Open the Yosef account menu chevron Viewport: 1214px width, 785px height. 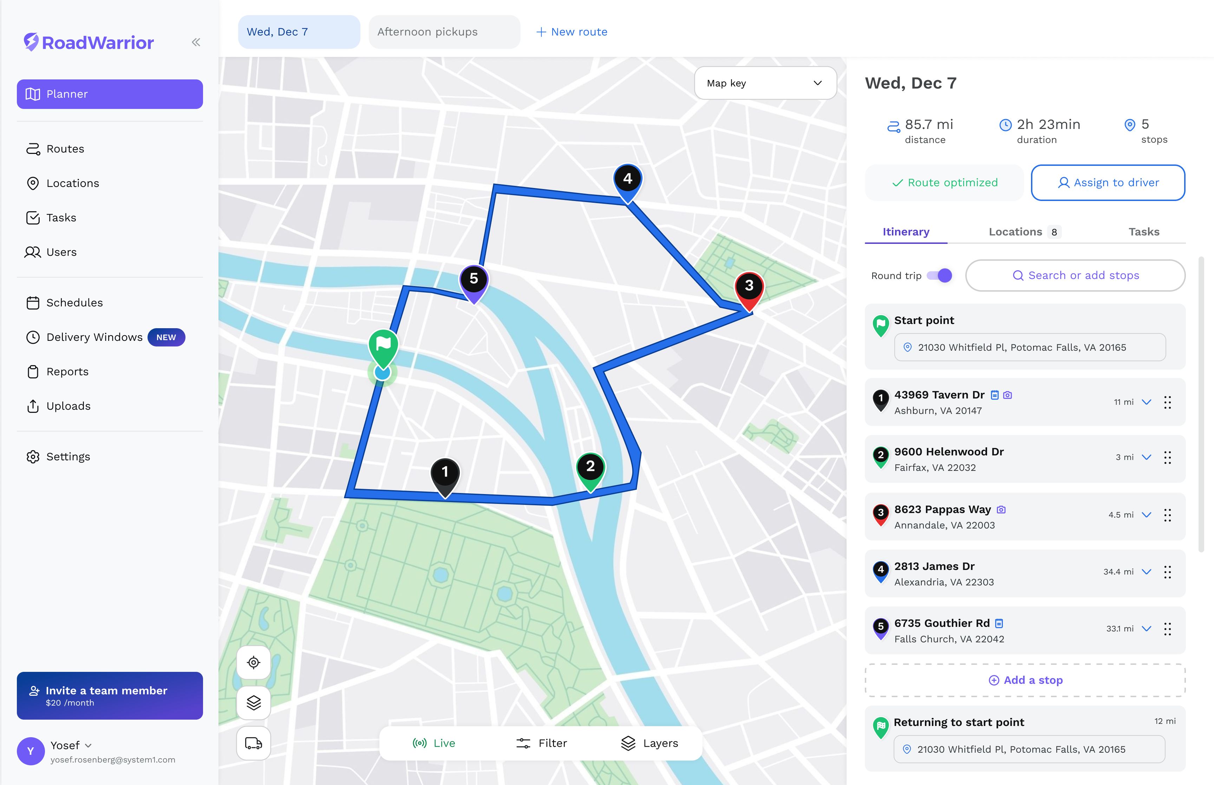[88, 745]
